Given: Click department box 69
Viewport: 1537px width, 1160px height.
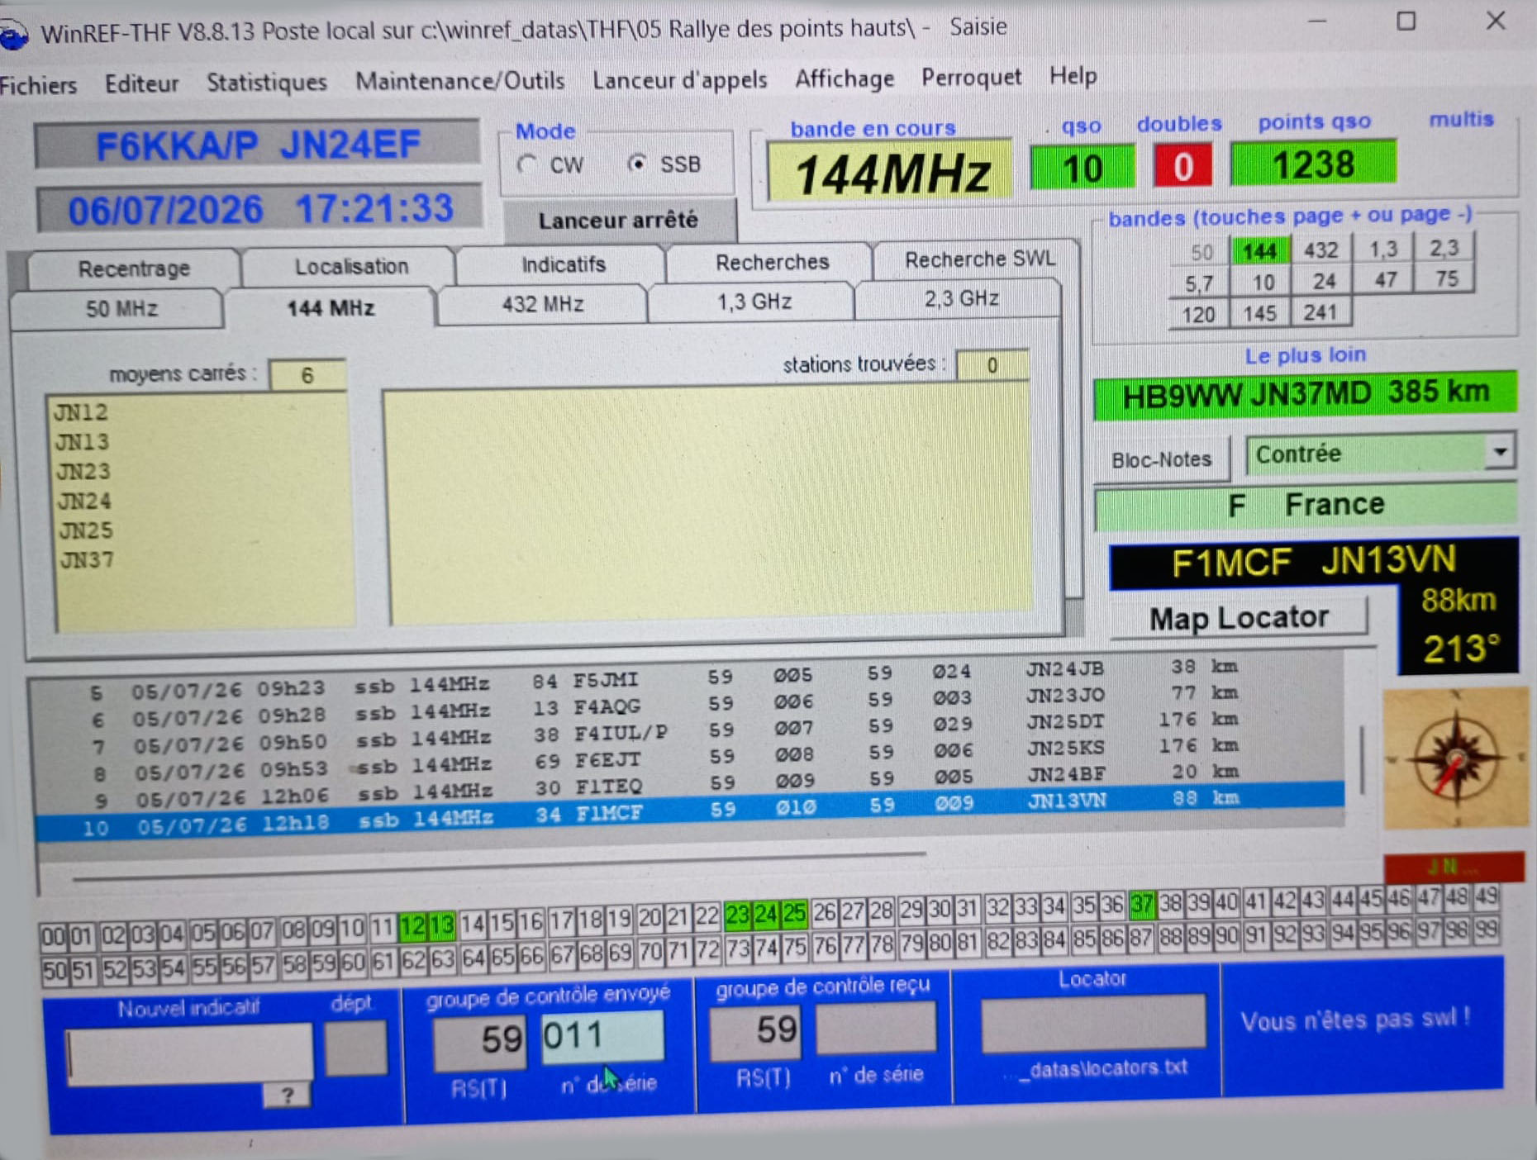Looking at the screenshot, I should tap(620, 953).
